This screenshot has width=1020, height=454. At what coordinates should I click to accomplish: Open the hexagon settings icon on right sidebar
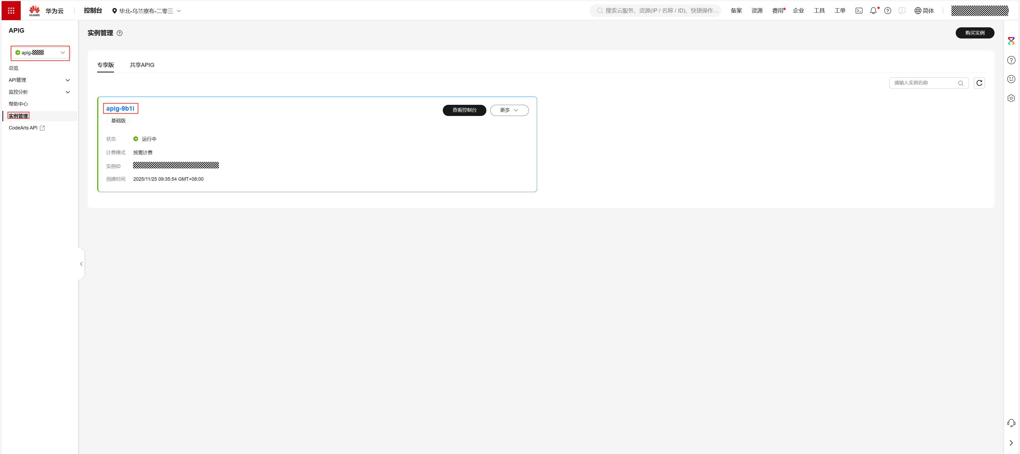click(x=1011, y=98)
